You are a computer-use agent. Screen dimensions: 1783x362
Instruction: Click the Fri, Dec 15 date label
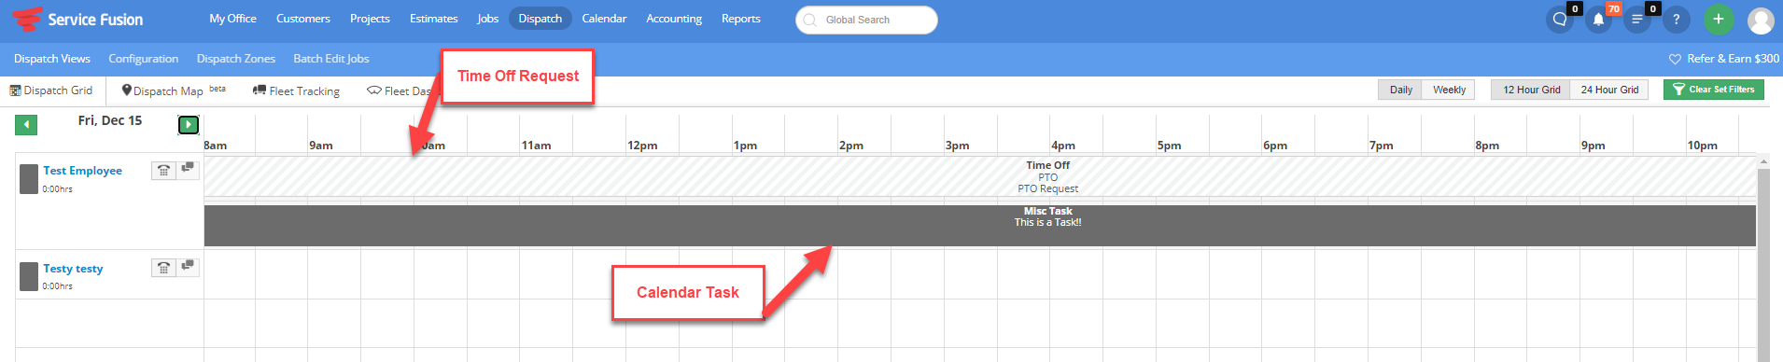(110, 120)
